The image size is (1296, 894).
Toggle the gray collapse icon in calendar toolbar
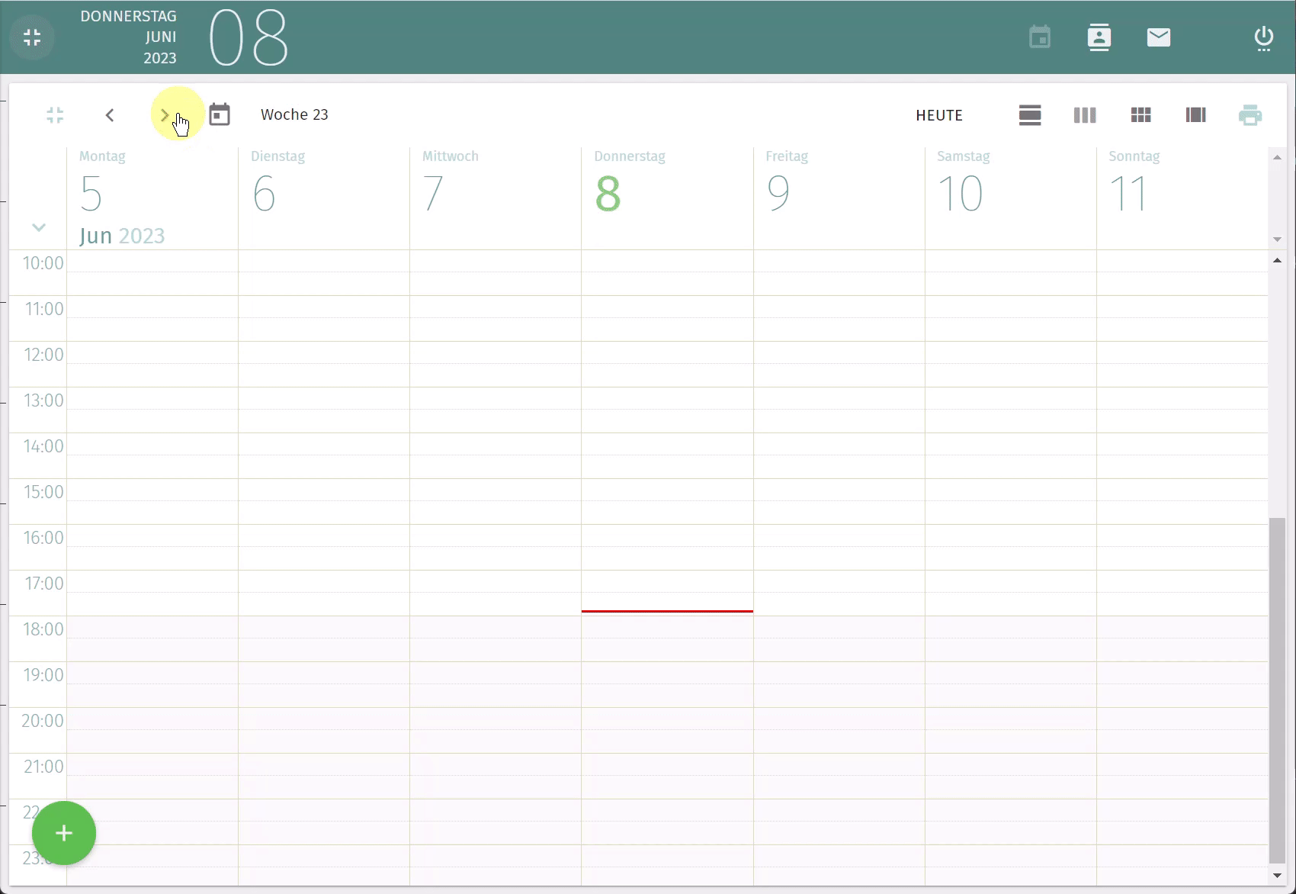[x=55, y=115]
